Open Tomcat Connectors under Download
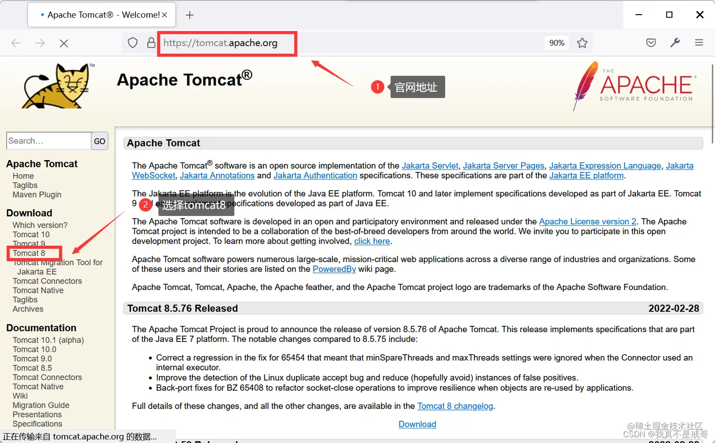Viewport: 715px width, 443px height. [47, 281]
